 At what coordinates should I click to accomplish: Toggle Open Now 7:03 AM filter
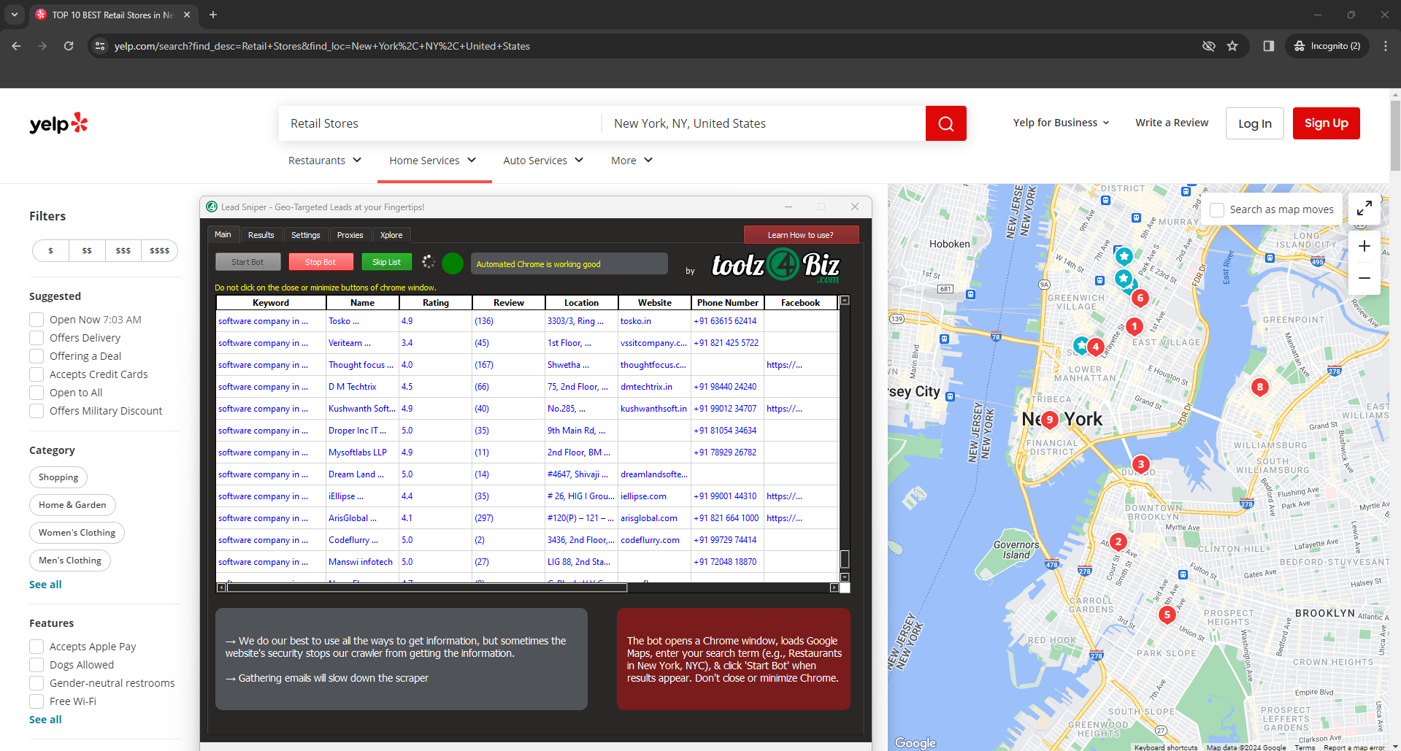coord(37,320)
